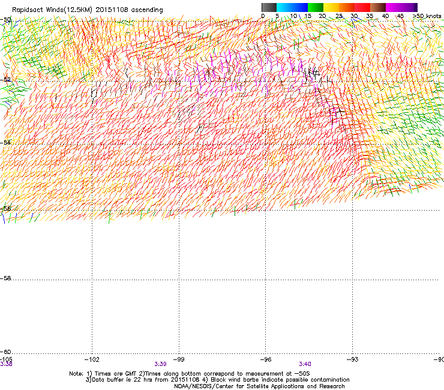Click the 3:40 time marker

click(x=305, y=364)
